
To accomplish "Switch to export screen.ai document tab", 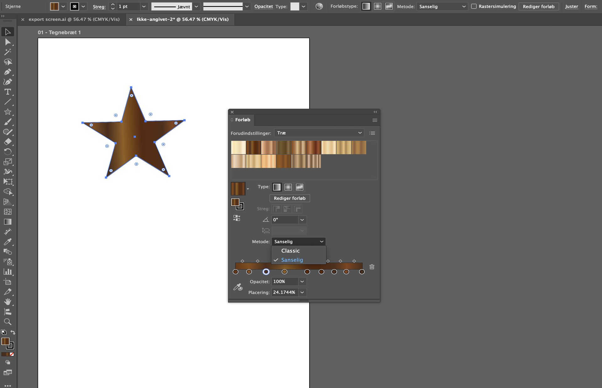I will pos(74,19).
